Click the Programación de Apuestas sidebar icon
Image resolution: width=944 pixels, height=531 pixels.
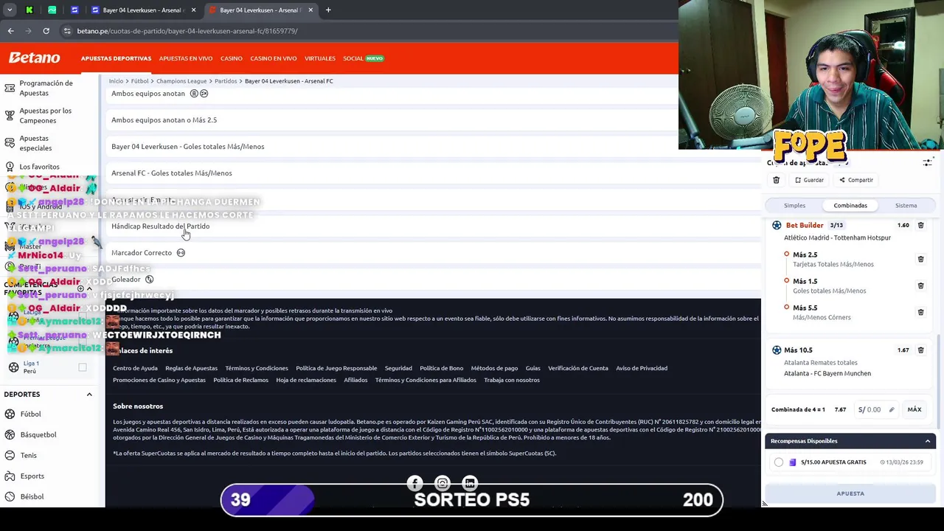coord(10,88)
